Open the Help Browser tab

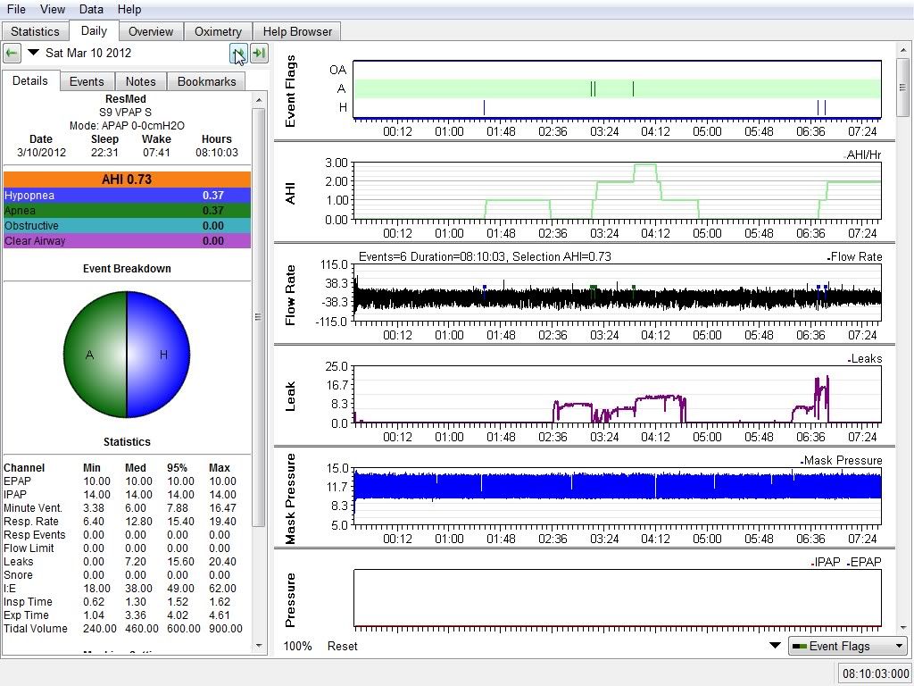297,31
